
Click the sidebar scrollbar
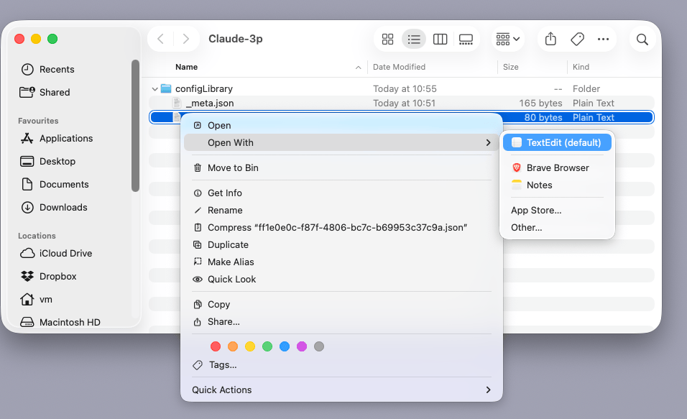point(135,126)
